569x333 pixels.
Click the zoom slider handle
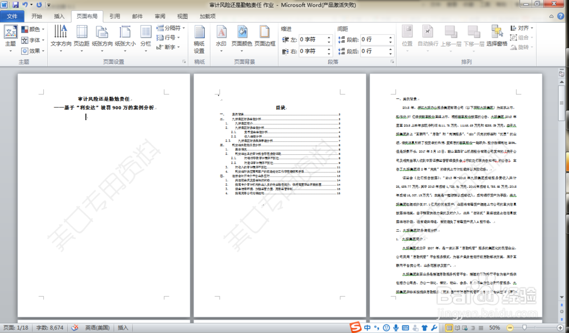click(x=525, y=327)
